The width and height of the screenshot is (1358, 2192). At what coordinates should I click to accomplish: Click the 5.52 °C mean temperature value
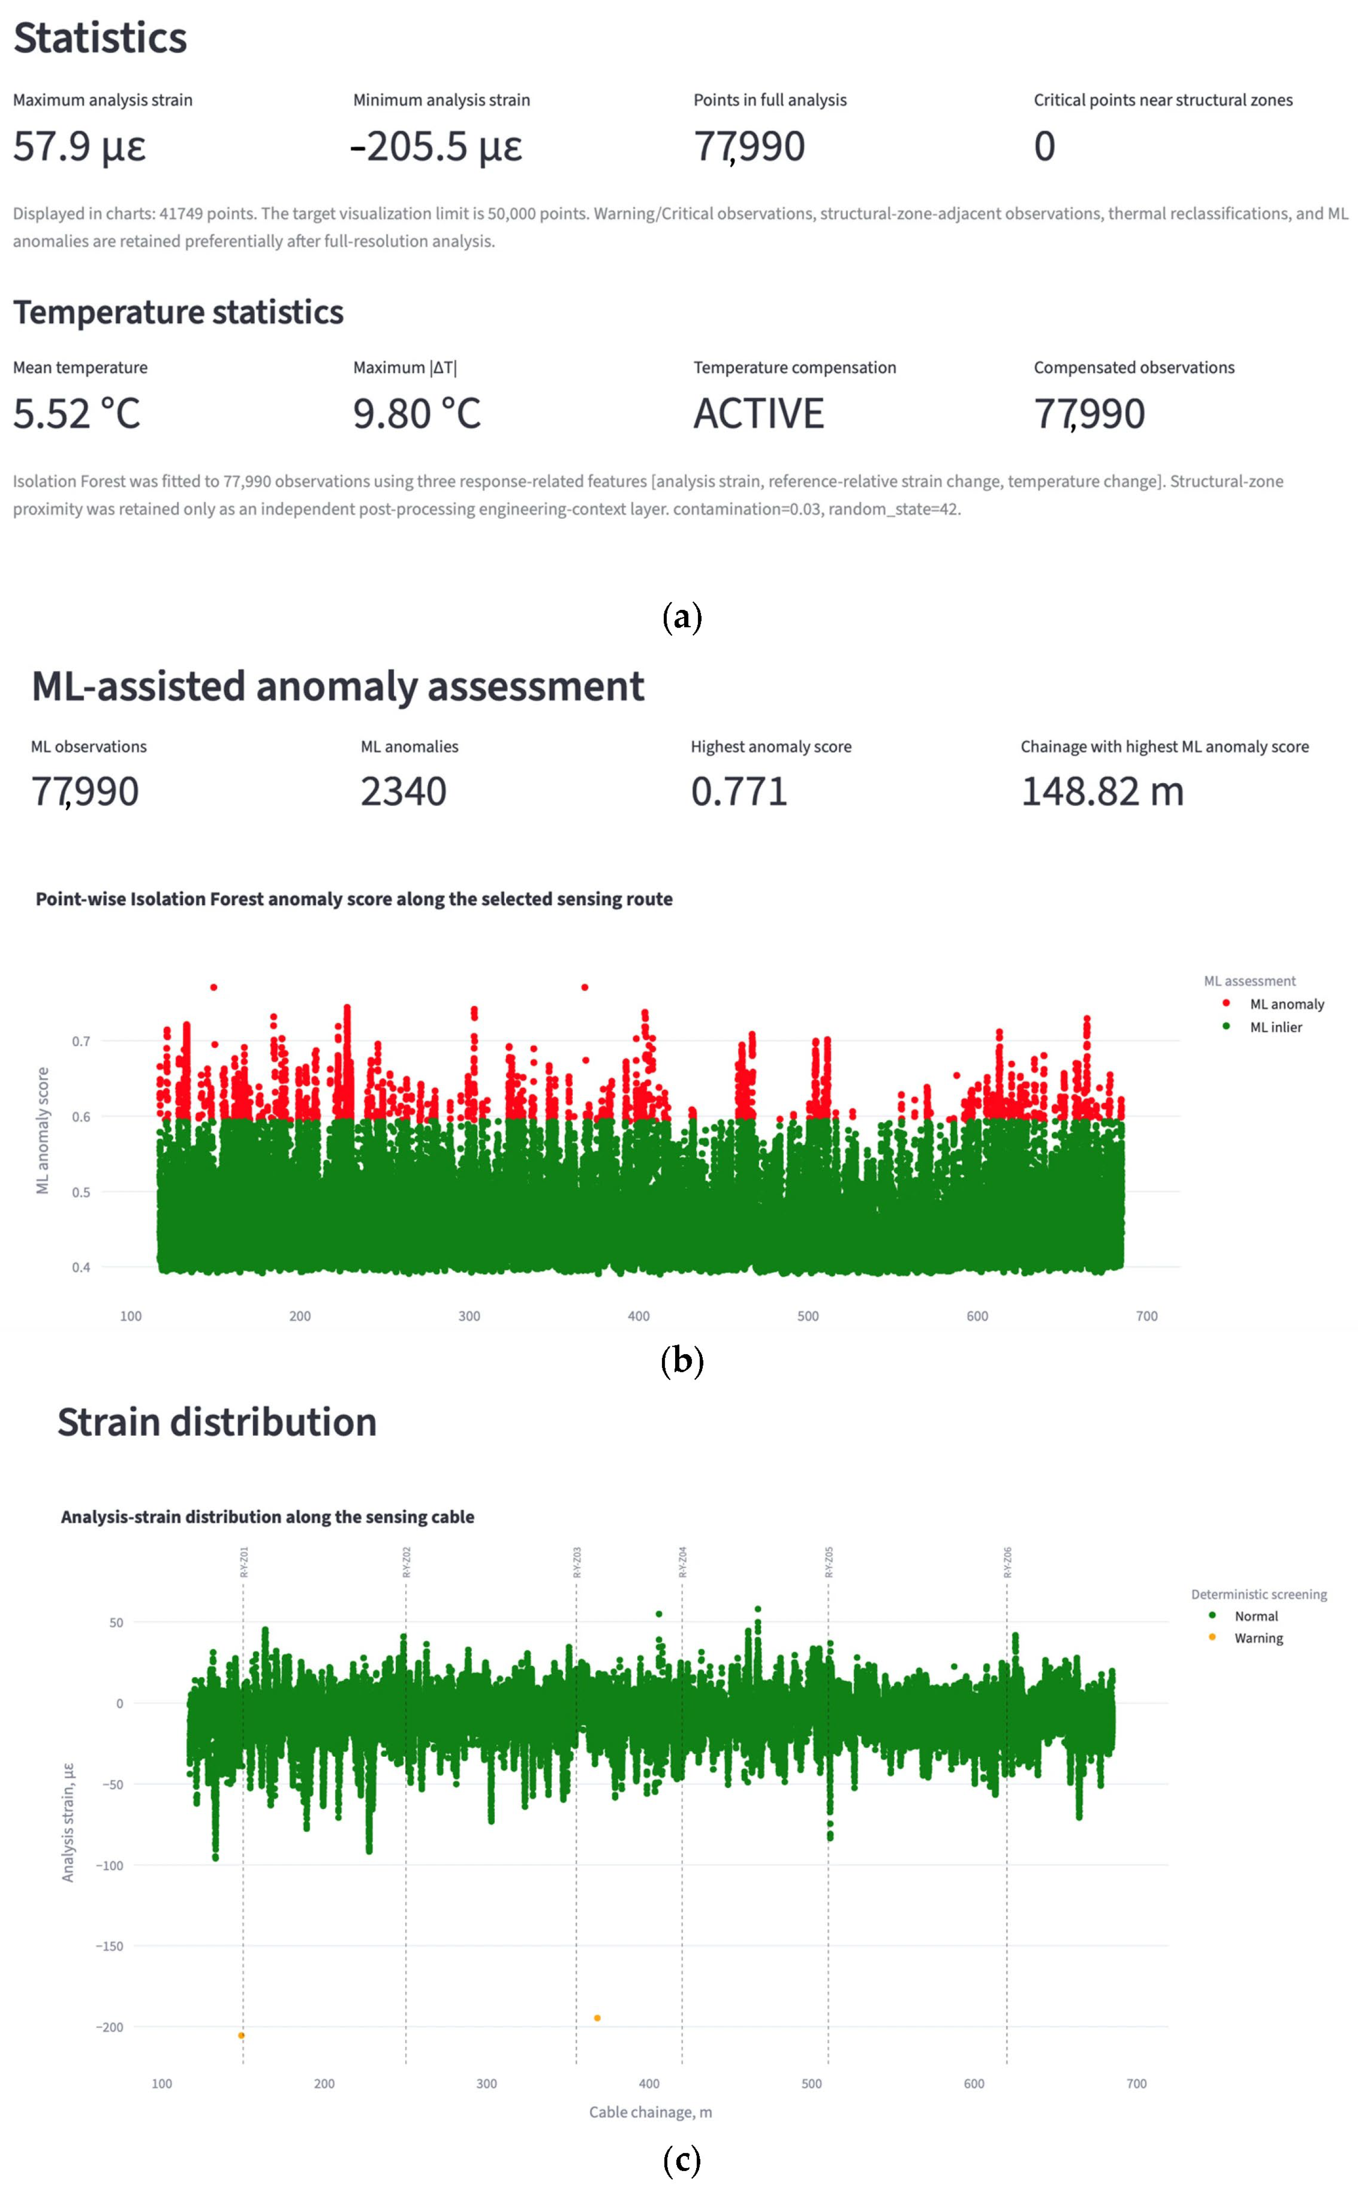point(77,414)
